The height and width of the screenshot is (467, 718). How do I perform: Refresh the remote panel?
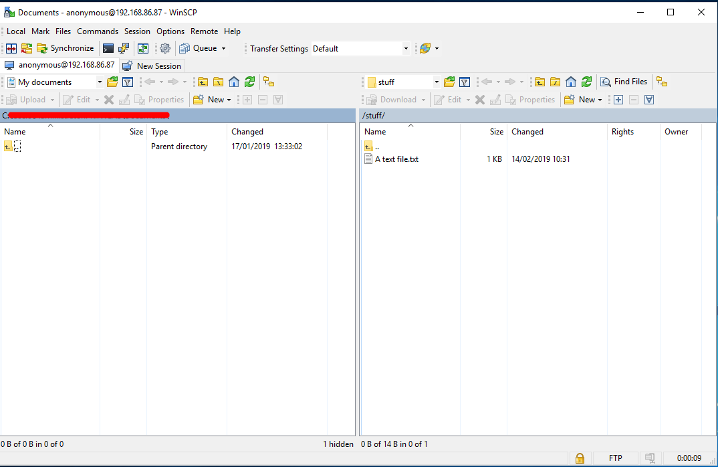(x=586, y=82)
